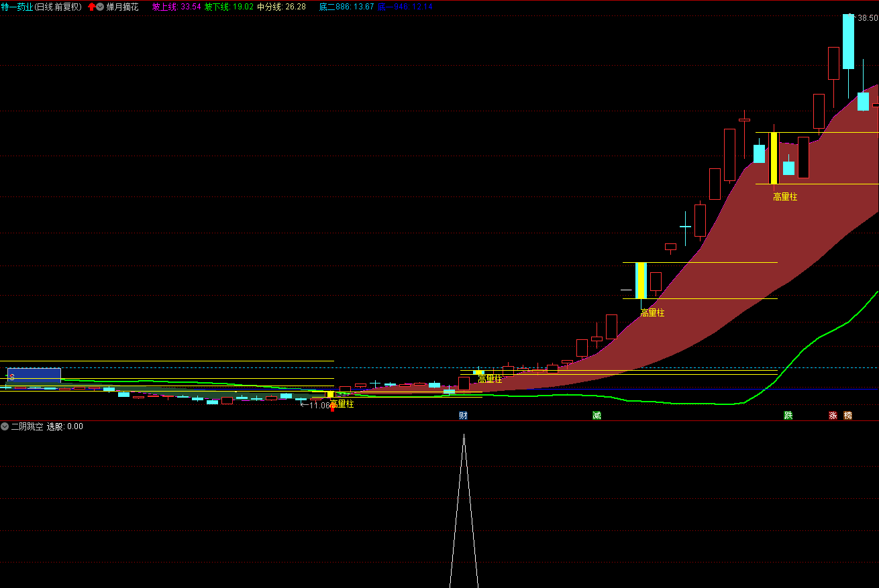Click the 38.50 high price label
Image resolution: width=879 pixels, height=588 pixels.
pyautogui.click(x=867, y=18)
